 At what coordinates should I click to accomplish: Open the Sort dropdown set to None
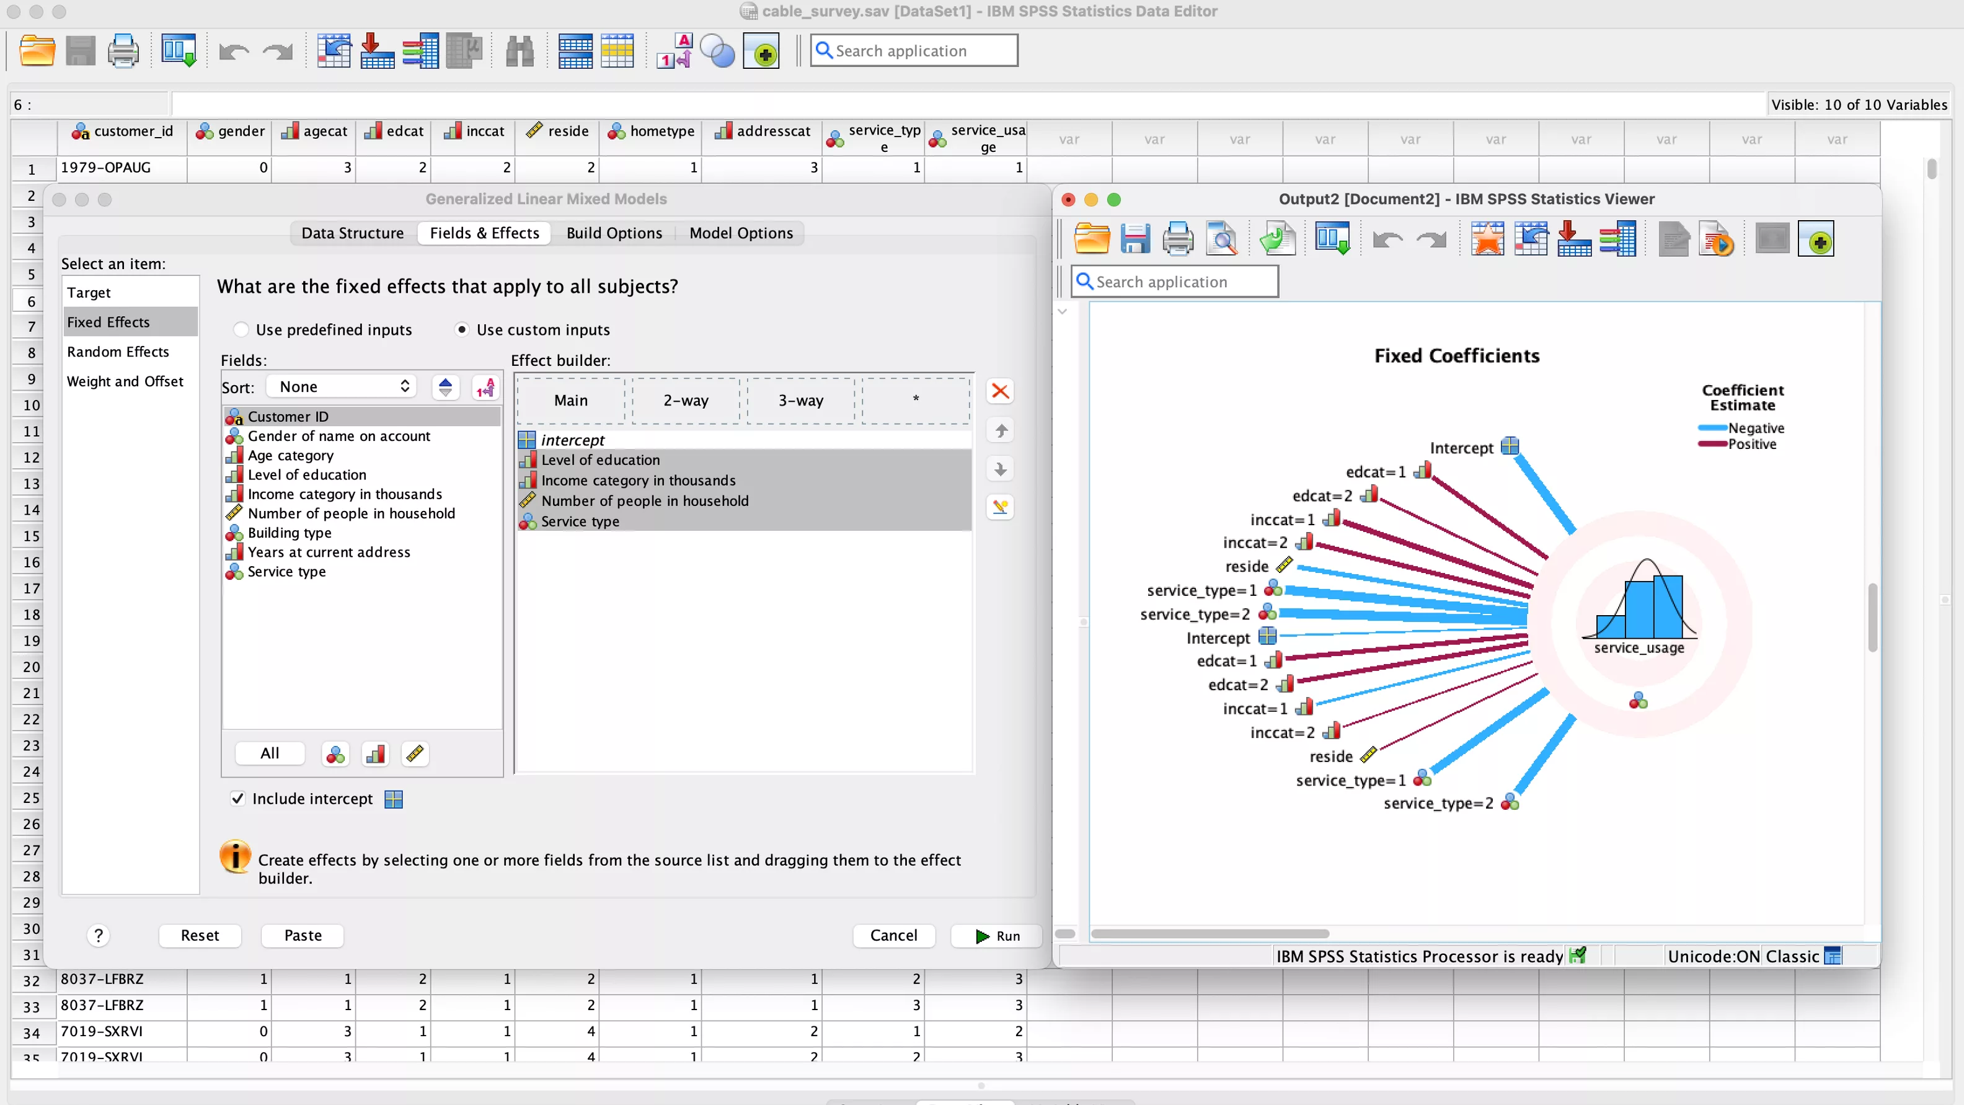341,386
